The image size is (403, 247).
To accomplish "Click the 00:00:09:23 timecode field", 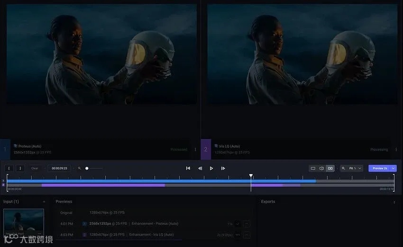I will [59, 168].
